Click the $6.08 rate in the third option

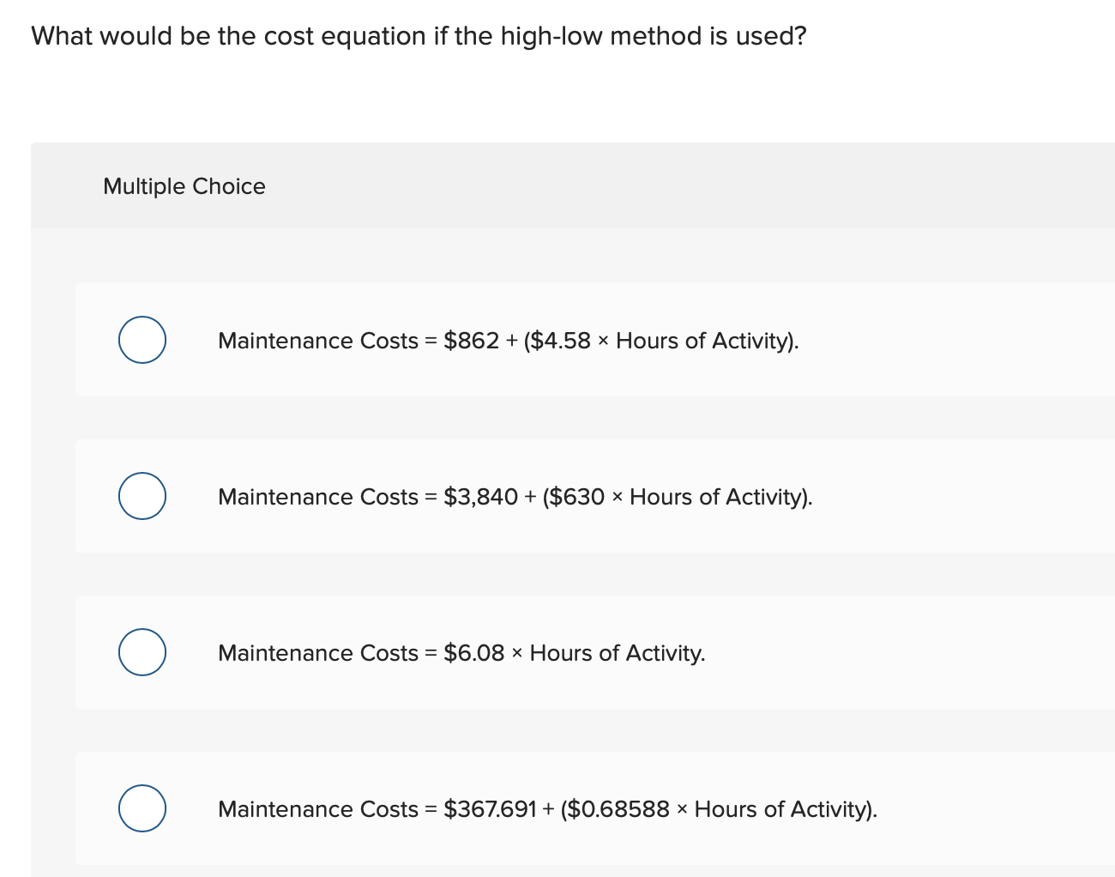474,653
